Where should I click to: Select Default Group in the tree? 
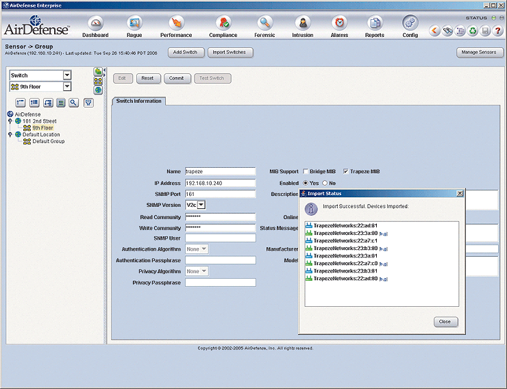tap(49, 141)
